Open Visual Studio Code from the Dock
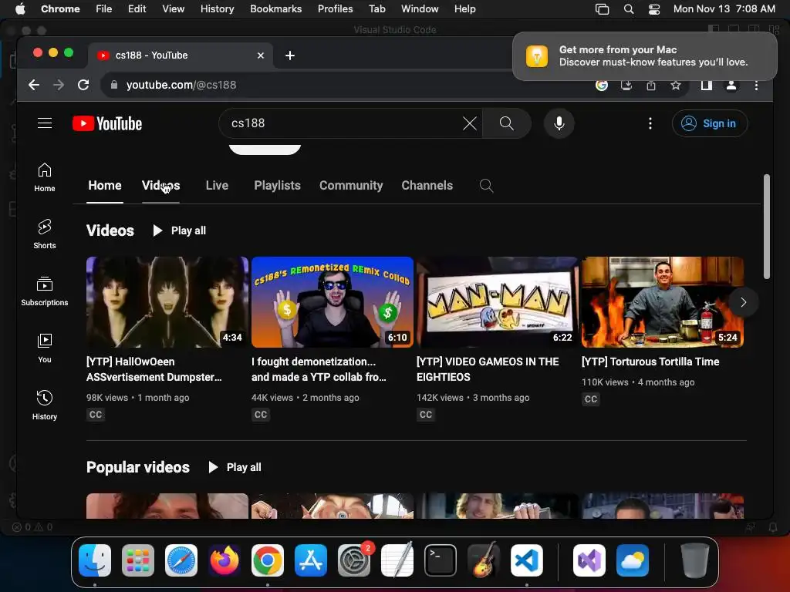 tap(526, 560)
